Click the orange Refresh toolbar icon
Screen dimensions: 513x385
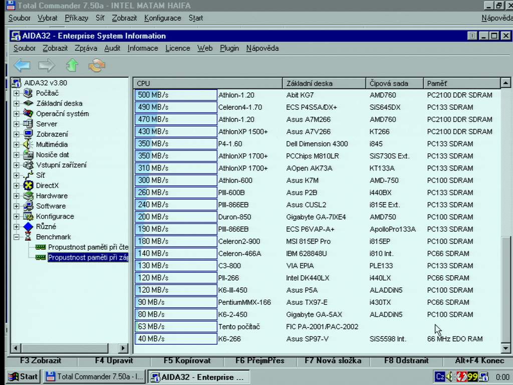(x=97, y=65)
